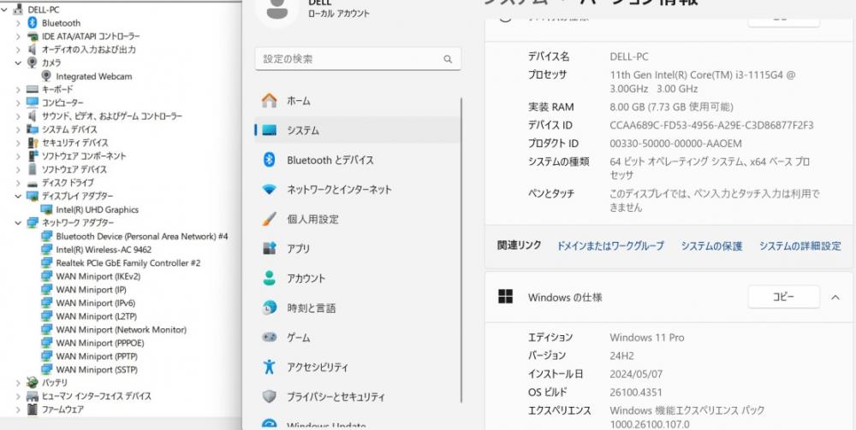Expand the サウンド、ビデオ、およびゲーム コントローラー arrow

pos(18,116)
